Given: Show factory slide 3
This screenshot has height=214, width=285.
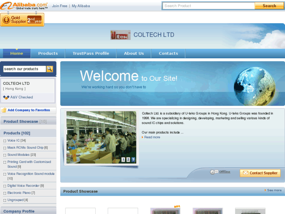Looking at the screenshot, I should coord(133,159).
